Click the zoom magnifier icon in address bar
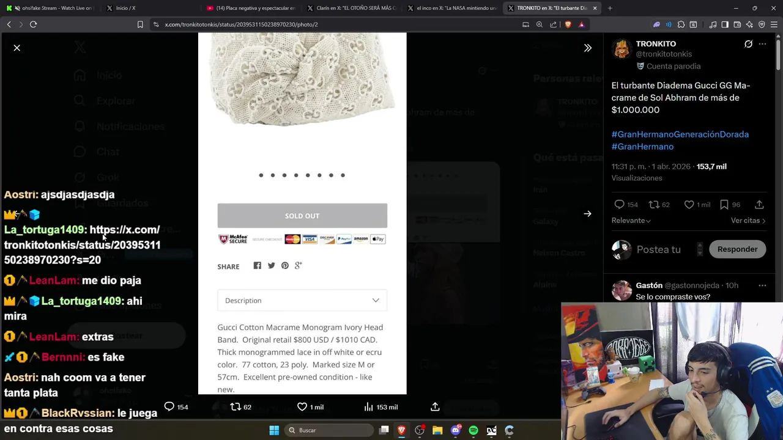The height and width of the screenshot is (440, 783). coord(540,24)
